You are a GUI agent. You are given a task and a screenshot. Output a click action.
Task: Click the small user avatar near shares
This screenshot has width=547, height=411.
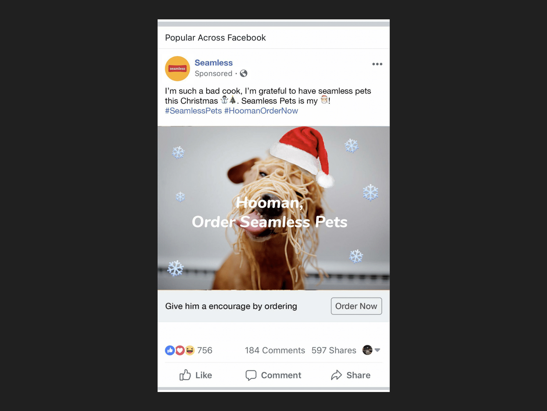point(367,350)
